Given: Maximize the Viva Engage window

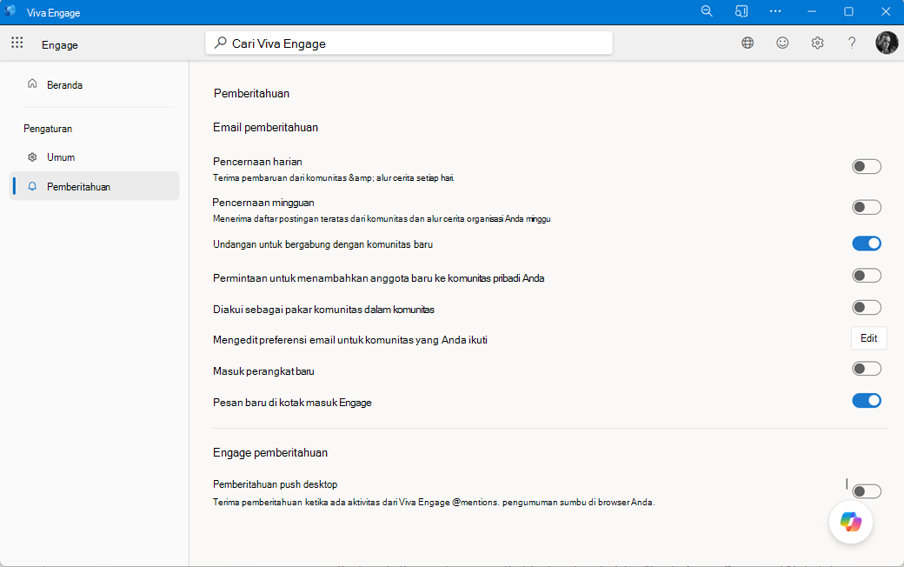Looking at the screenshot, I should (x=848, y=11).
